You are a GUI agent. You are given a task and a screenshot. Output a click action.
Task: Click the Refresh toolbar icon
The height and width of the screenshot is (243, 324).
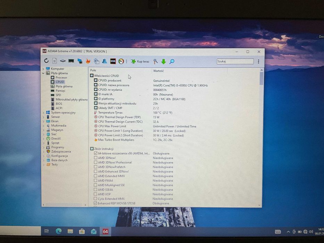pos(46,60)
